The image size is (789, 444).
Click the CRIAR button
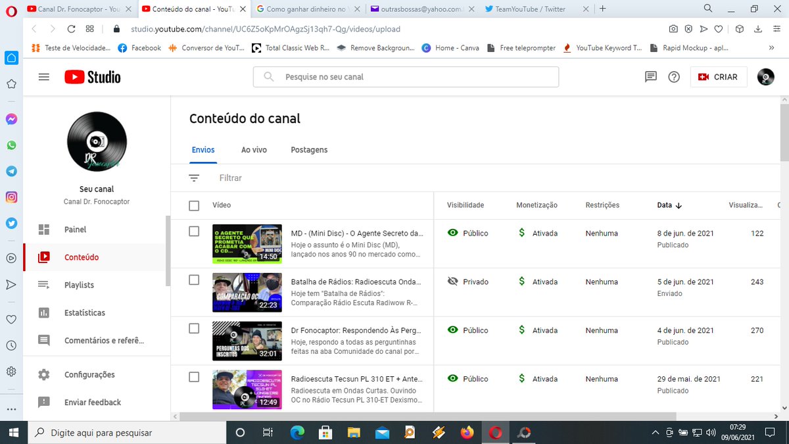719,77
